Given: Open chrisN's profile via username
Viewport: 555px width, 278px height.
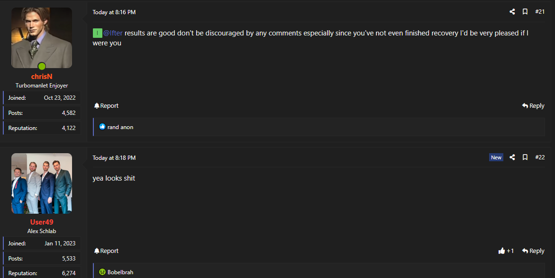Looking at the screenshot, I should click(42, 77).
